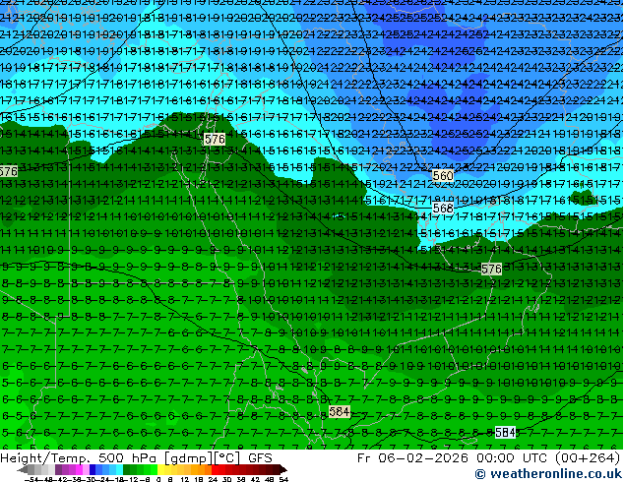Viewport: 624px width, 482px height.
Task: Click the left arrow end of the color scale
Action: point(23,469)
